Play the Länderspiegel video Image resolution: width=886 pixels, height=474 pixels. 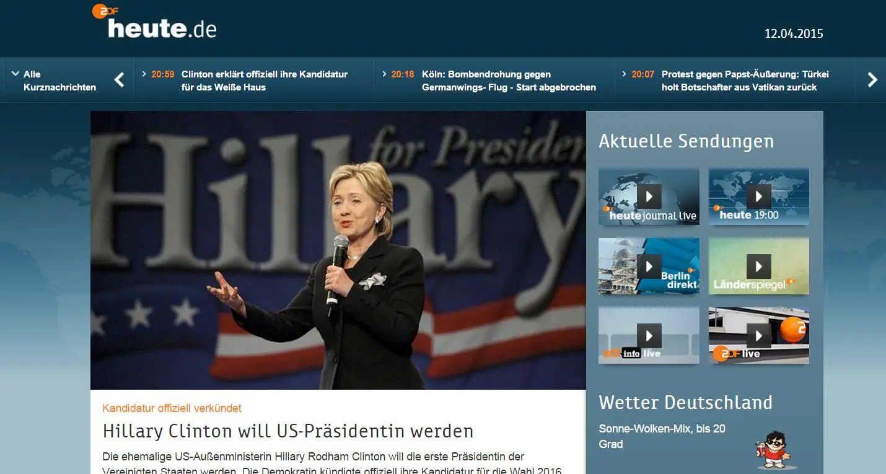pyautogui.click(x=758, y=265)
